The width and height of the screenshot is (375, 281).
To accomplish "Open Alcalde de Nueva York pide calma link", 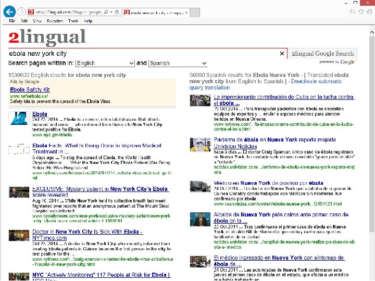I will pos(281,218).
